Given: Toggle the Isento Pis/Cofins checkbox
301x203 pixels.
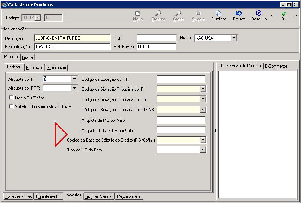Looking at the screenshot, I should [11, 98].
